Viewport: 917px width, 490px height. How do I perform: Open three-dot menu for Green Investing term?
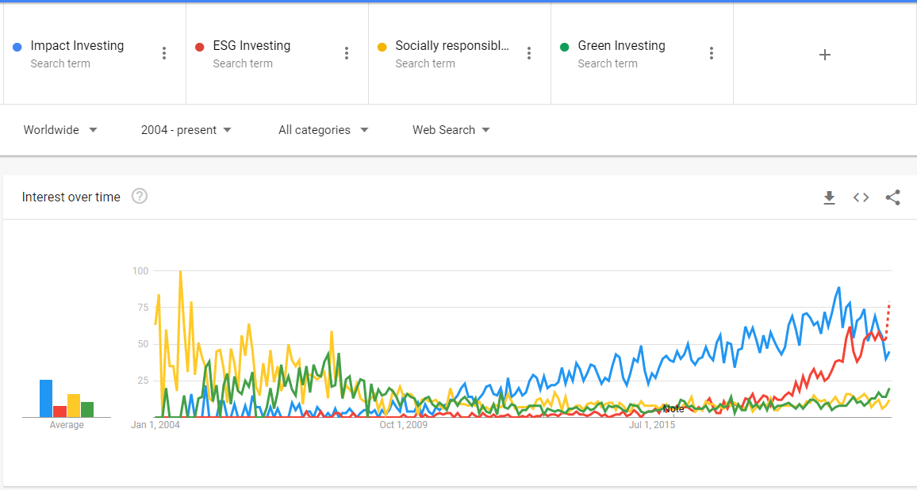point(712,53)
